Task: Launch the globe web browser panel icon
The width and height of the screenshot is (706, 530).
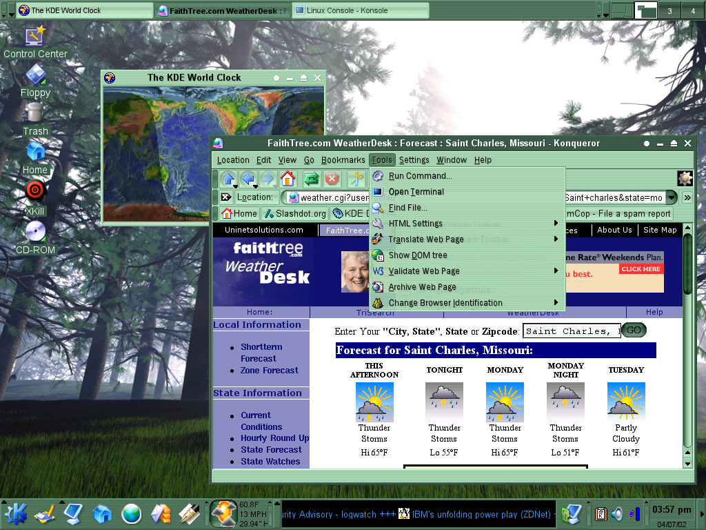Action: (132, 514)
